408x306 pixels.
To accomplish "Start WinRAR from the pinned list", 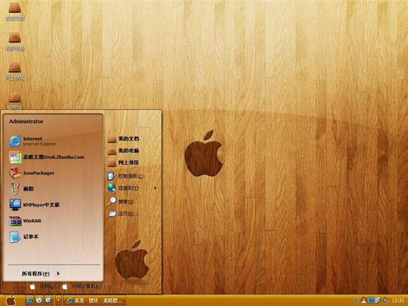I will pyautogui.click(x=32, y=221).
